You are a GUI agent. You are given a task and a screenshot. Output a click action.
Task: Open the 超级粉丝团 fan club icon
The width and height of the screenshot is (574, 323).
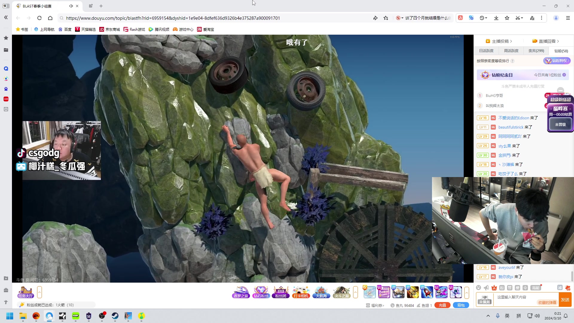[281, 292]
